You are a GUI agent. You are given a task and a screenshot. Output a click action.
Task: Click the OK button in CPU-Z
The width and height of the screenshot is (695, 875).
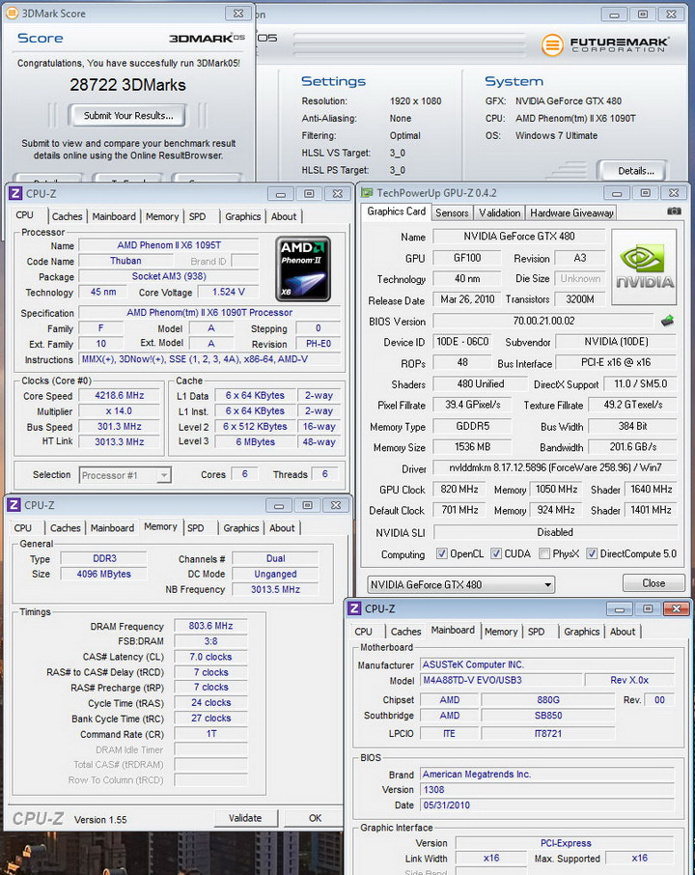[315, 818]
